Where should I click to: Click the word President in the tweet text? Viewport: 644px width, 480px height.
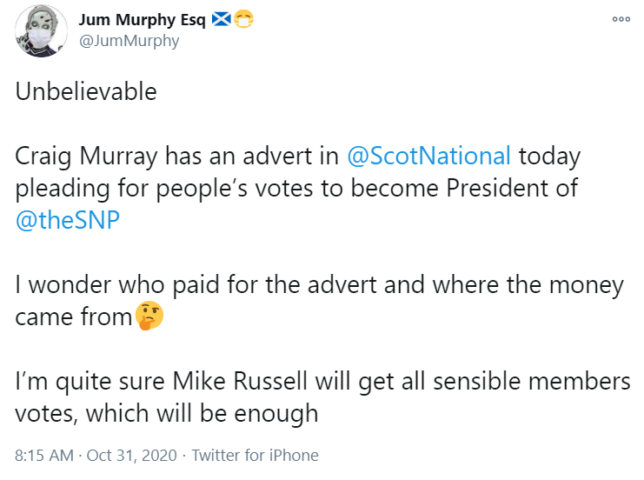[495, 188]
